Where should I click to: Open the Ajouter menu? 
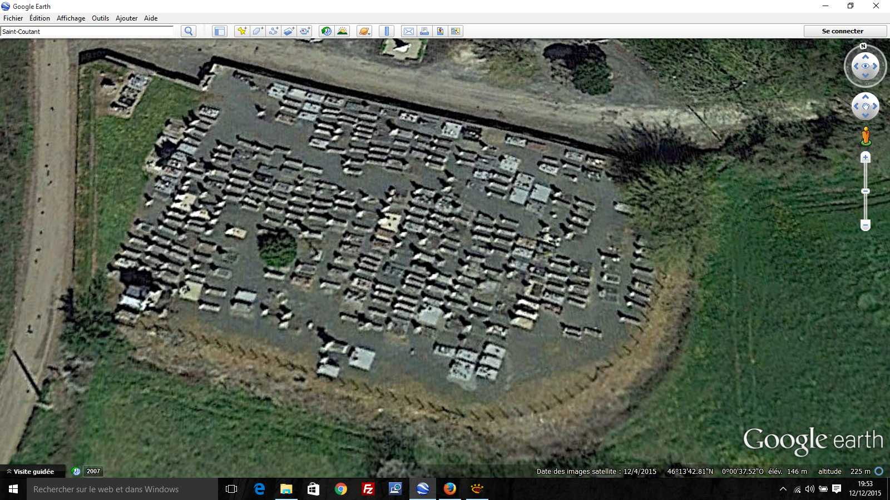[x=126, y=18]
